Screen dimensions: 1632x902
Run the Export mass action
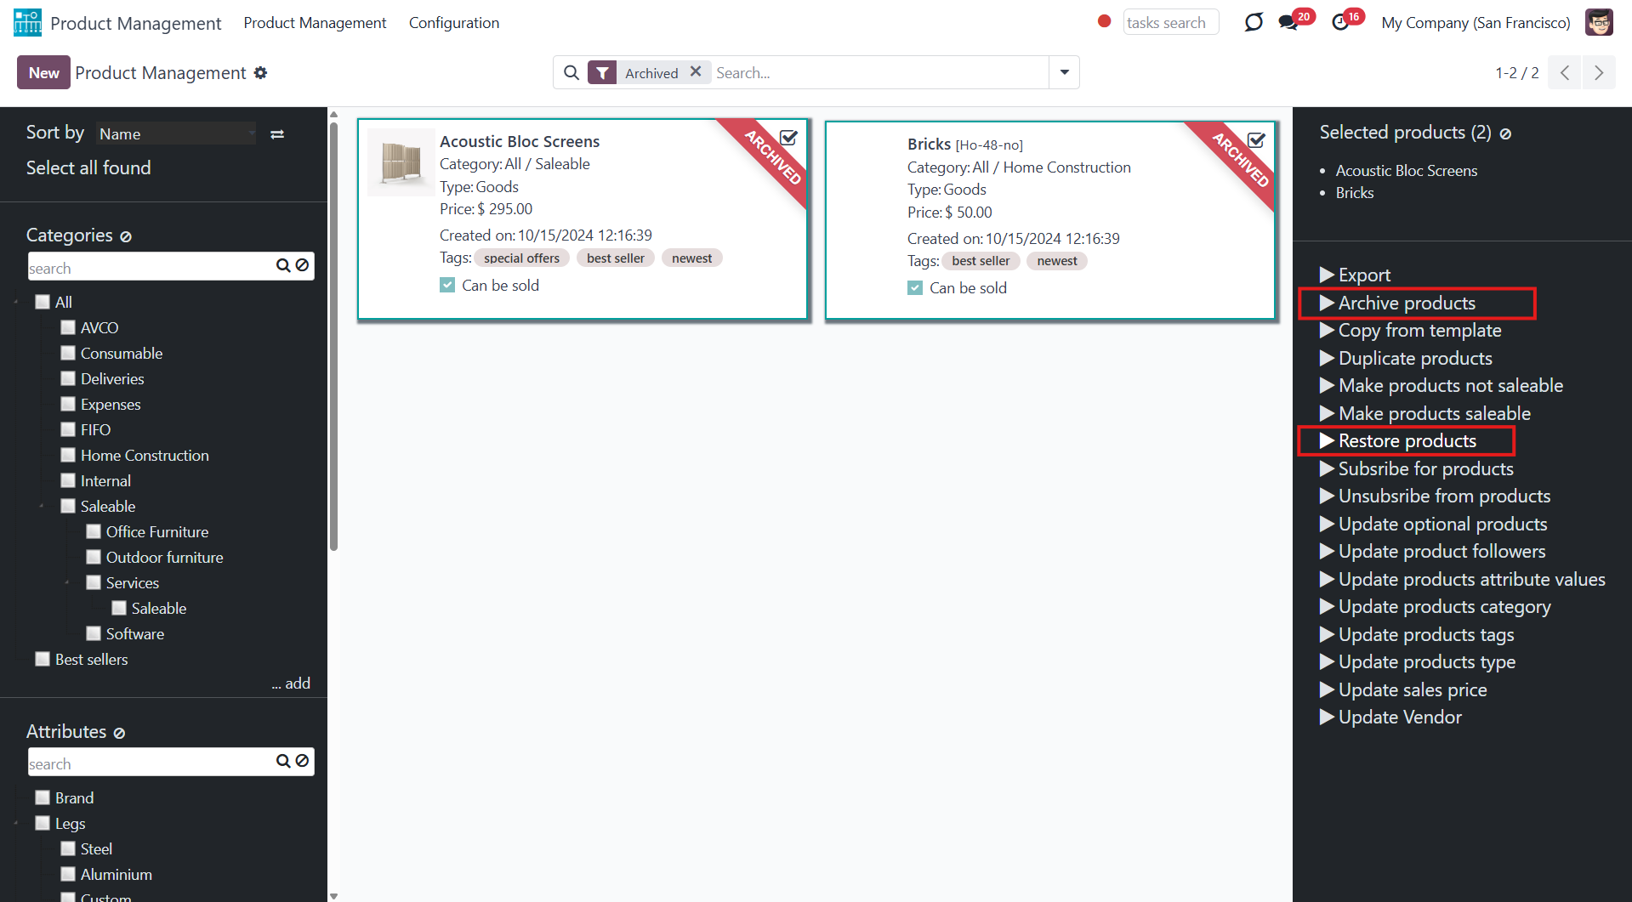1355,275
